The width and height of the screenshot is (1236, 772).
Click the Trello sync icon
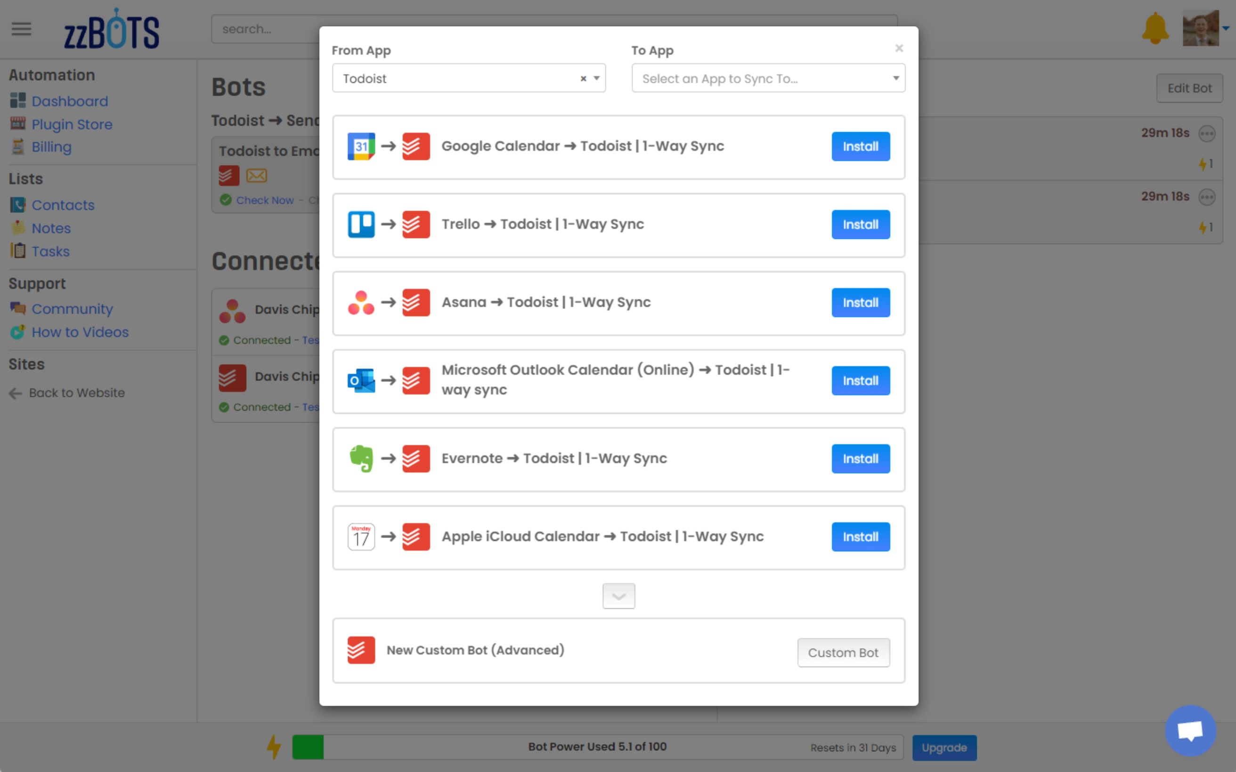point(361,223)
